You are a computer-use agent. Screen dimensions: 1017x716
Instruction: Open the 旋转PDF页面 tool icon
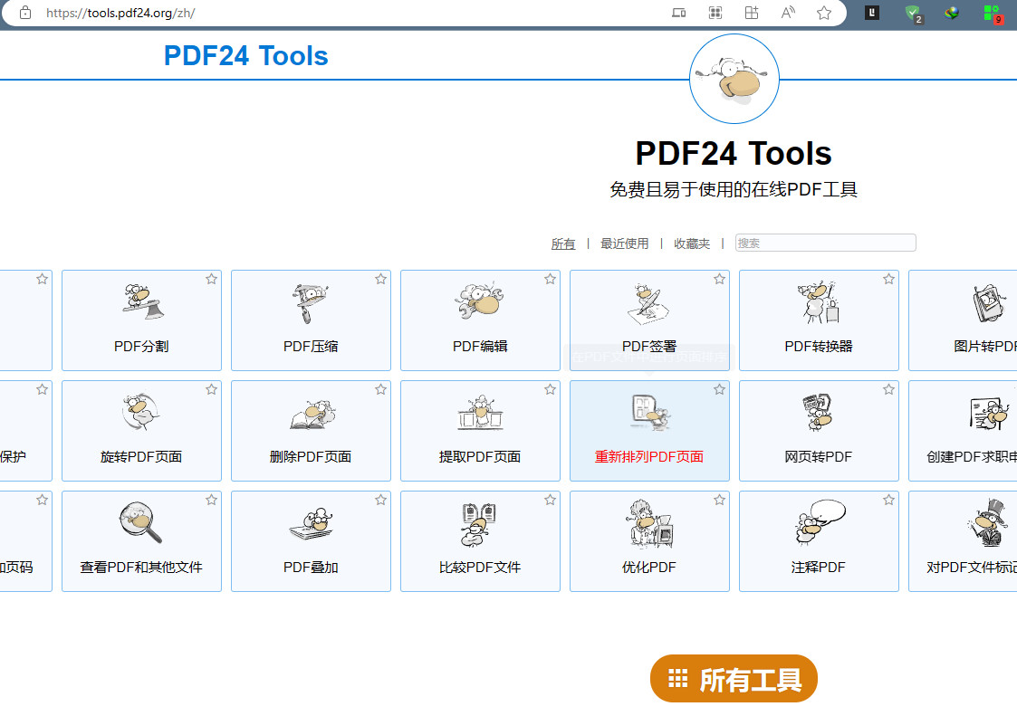(x=140, y=412)
